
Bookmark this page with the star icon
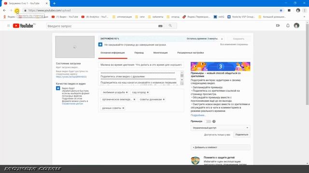281,11
